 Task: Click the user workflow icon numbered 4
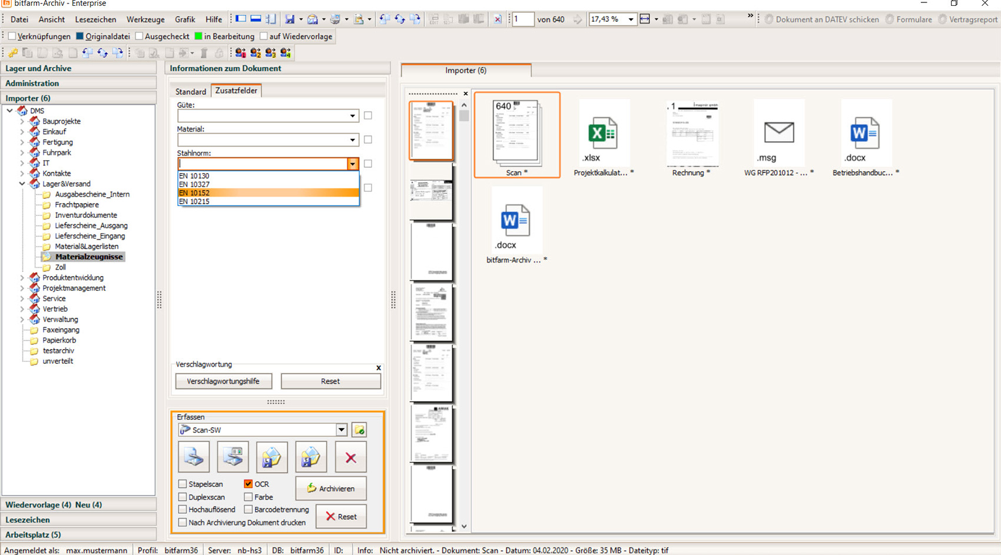pos(286,53)
